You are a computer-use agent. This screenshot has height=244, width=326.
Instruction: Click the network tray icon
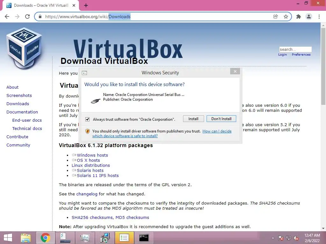288,238
